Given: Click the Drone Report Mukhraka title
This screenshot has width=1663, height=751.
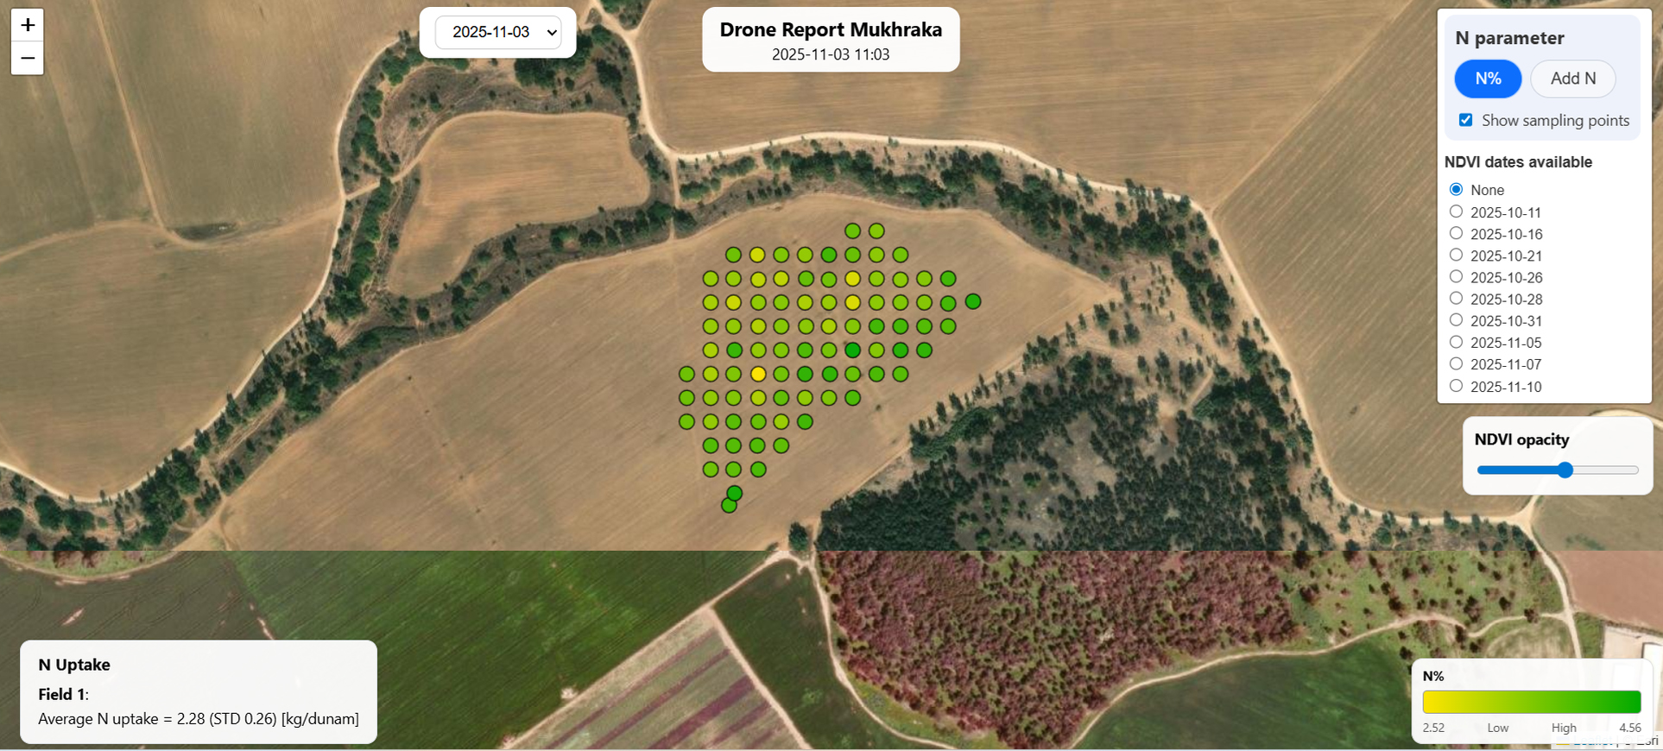Looking at the screenshot, I should [x=831, y=30].
